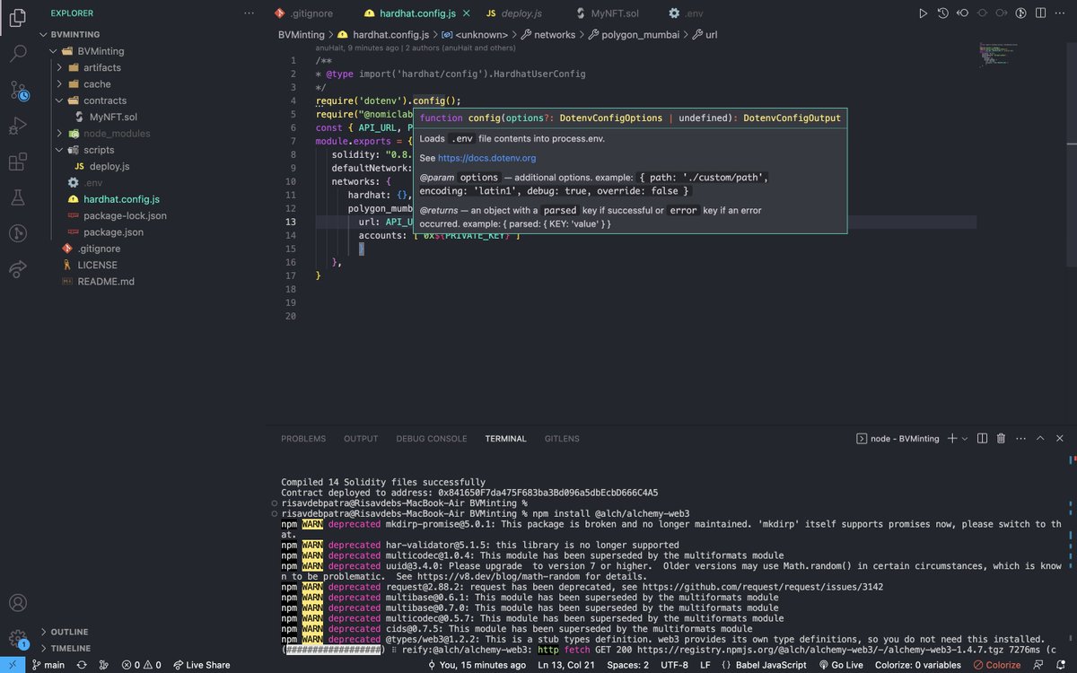Open the node - BVMinting terminal dropdown

pos(900,438)
